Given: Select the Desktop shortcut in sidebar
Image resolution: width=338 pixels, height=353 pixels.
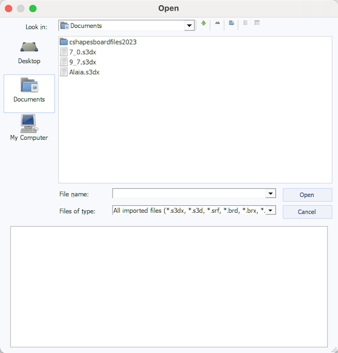Looking at the screenshot, I should coord(29,53).
